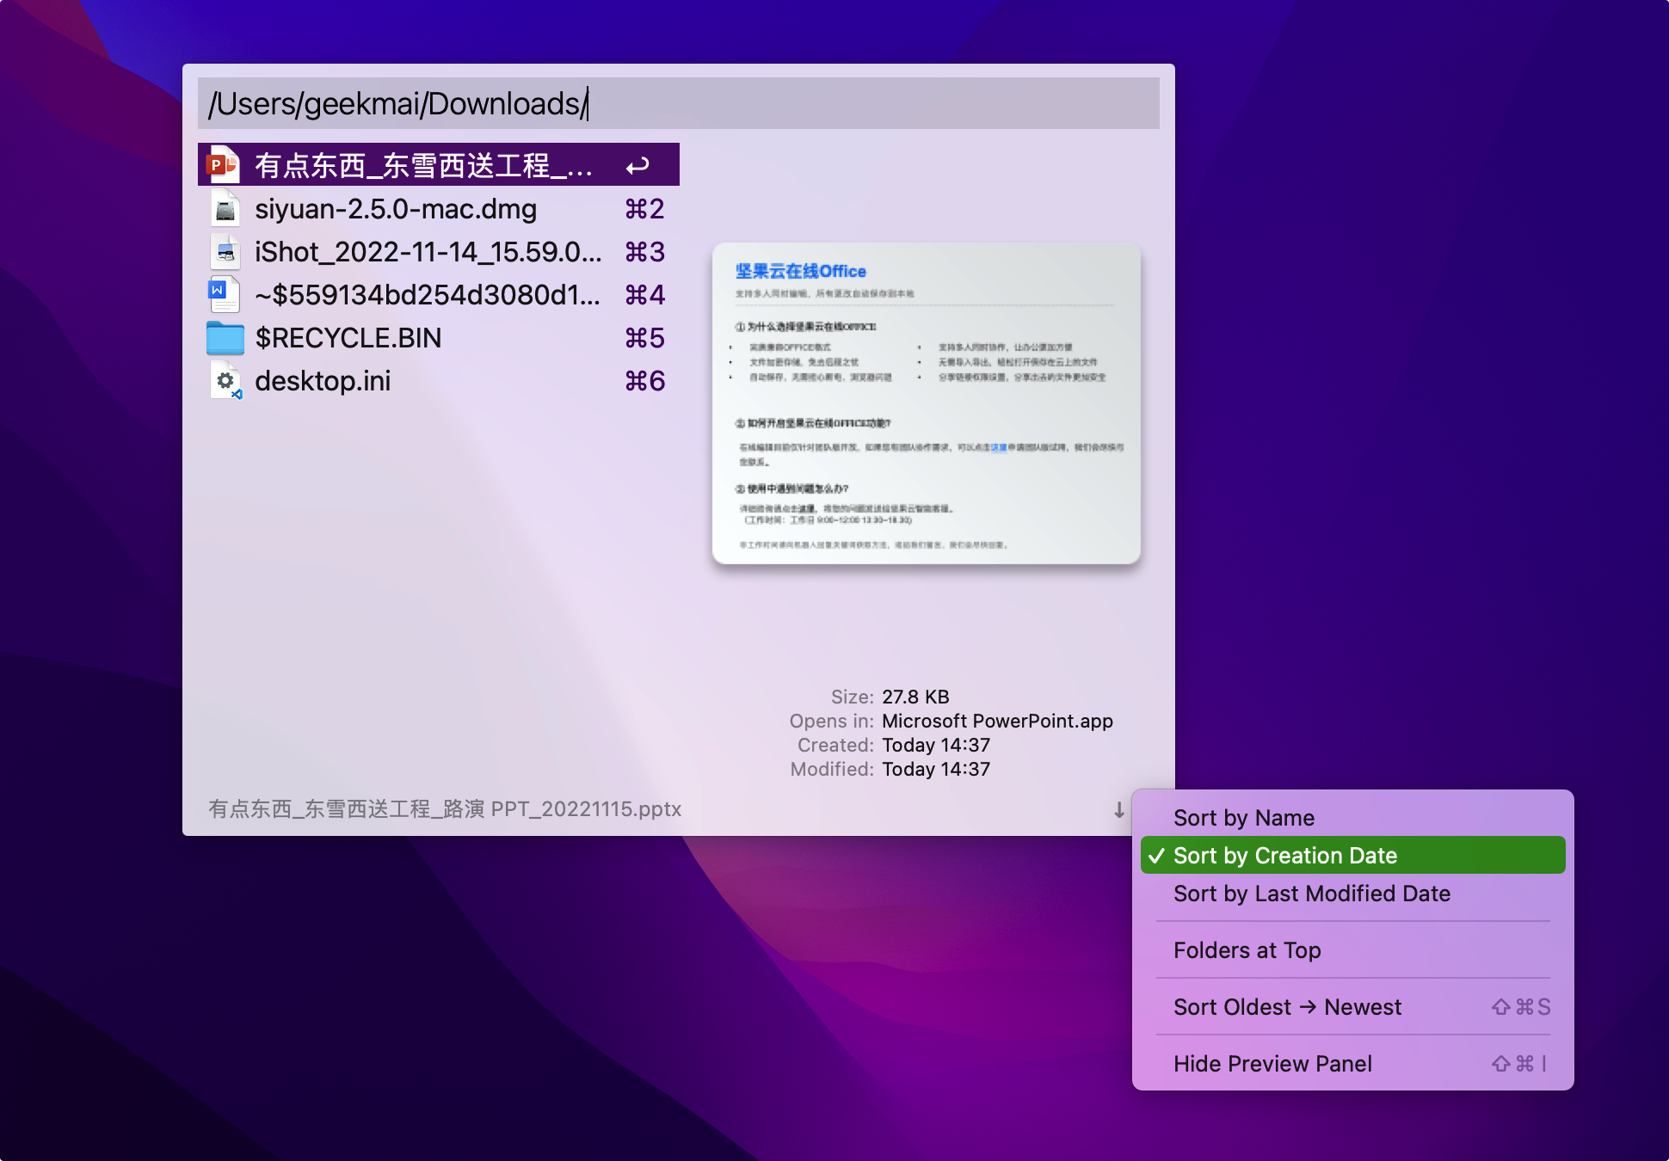Choose Sort by Name
Viewport: 1669px width, 1161px height.
(1352, 818)
